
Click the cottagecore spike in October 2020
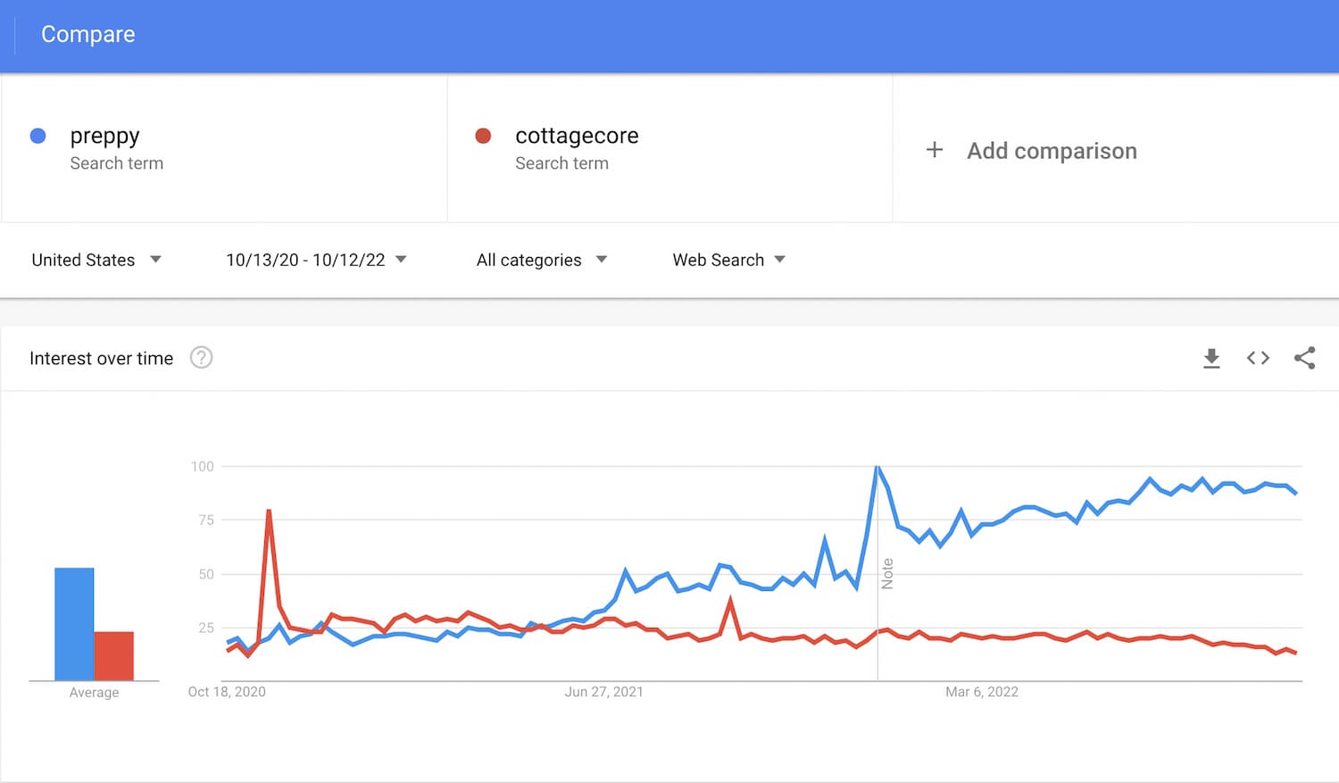(x=270, y=512)
